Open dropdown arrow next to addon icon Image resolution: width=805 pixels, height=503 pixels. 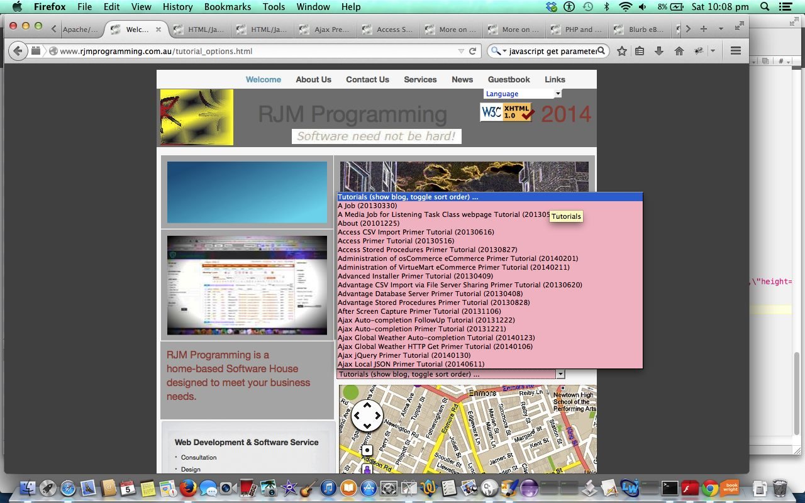click(713, 51)
